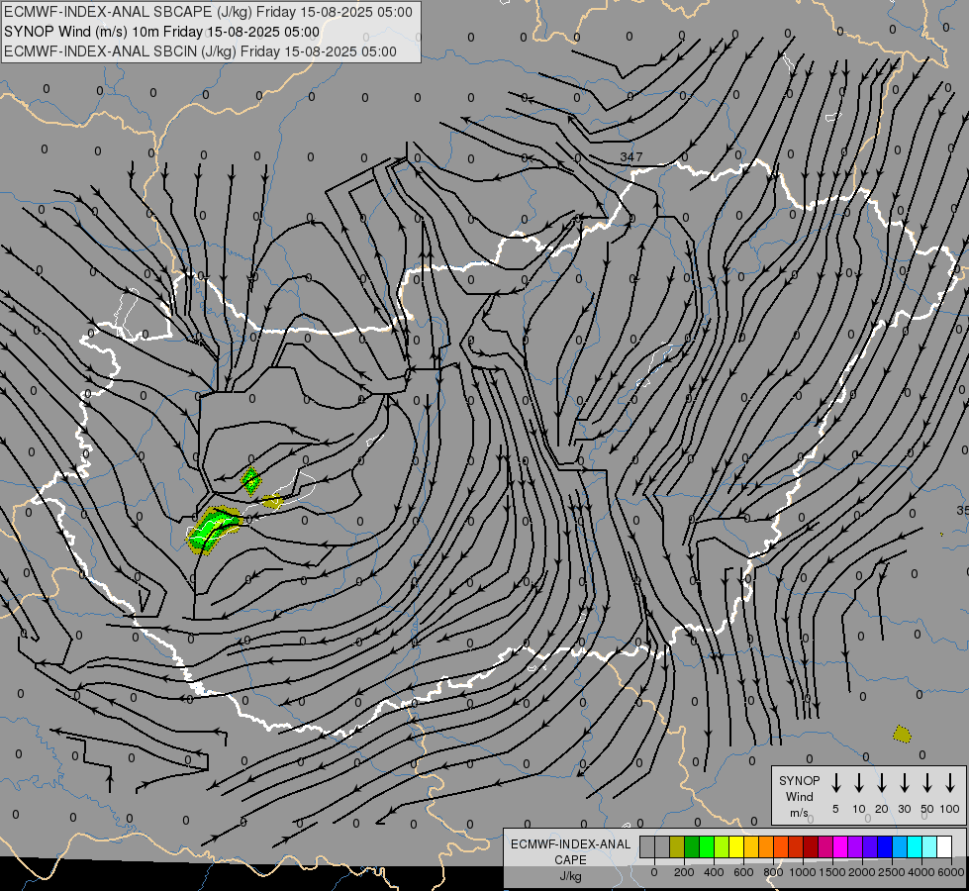Pick the bright green swatch in CAPE legend
Image resolution: width=969 pixels, height=891 pixels.
click(707, 846)
